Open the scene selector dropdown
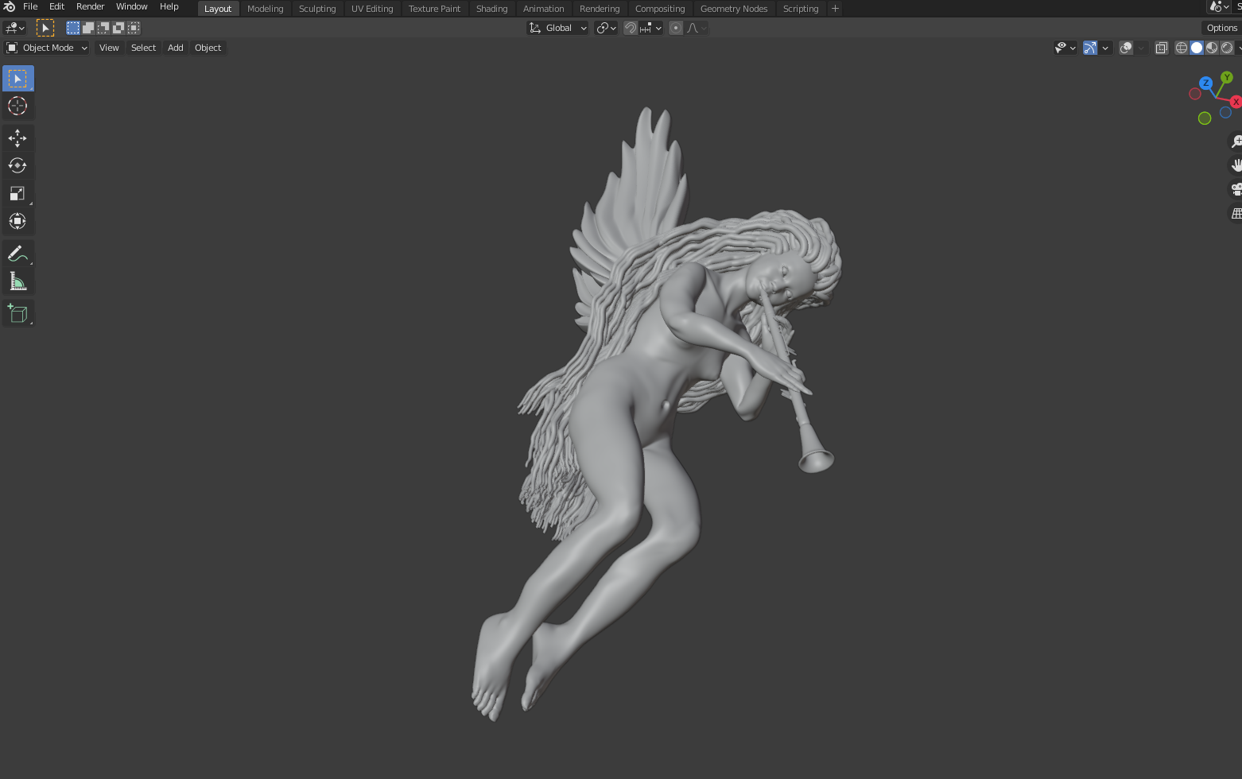Viewport: 1242px width, 779px height. tap(1219, 6)
